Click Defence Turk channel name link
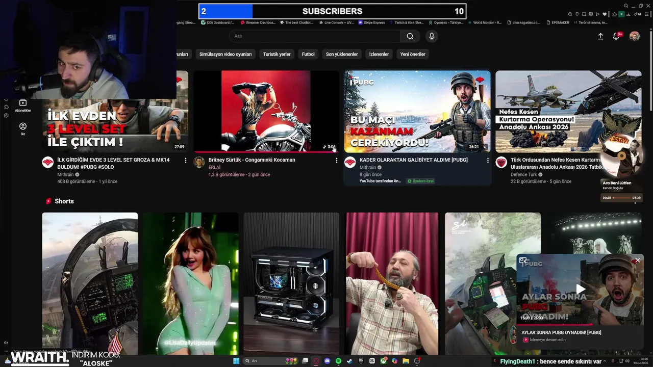The image size is (653, 367). (525, 174)
